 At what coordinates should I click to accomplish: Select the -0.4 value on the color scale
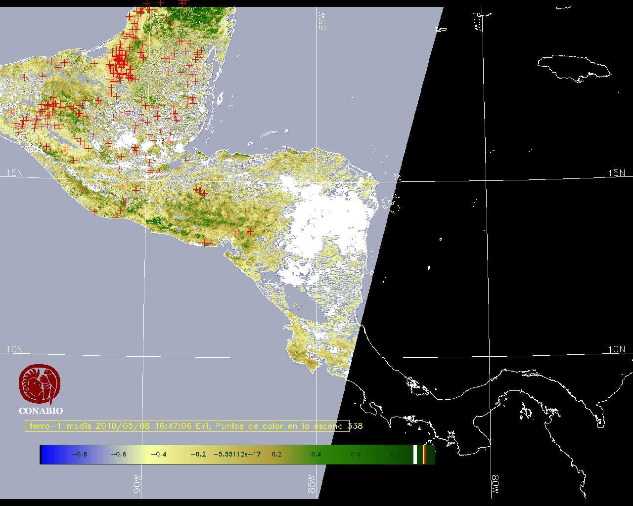pyautogui.click(x=158, y=455)
